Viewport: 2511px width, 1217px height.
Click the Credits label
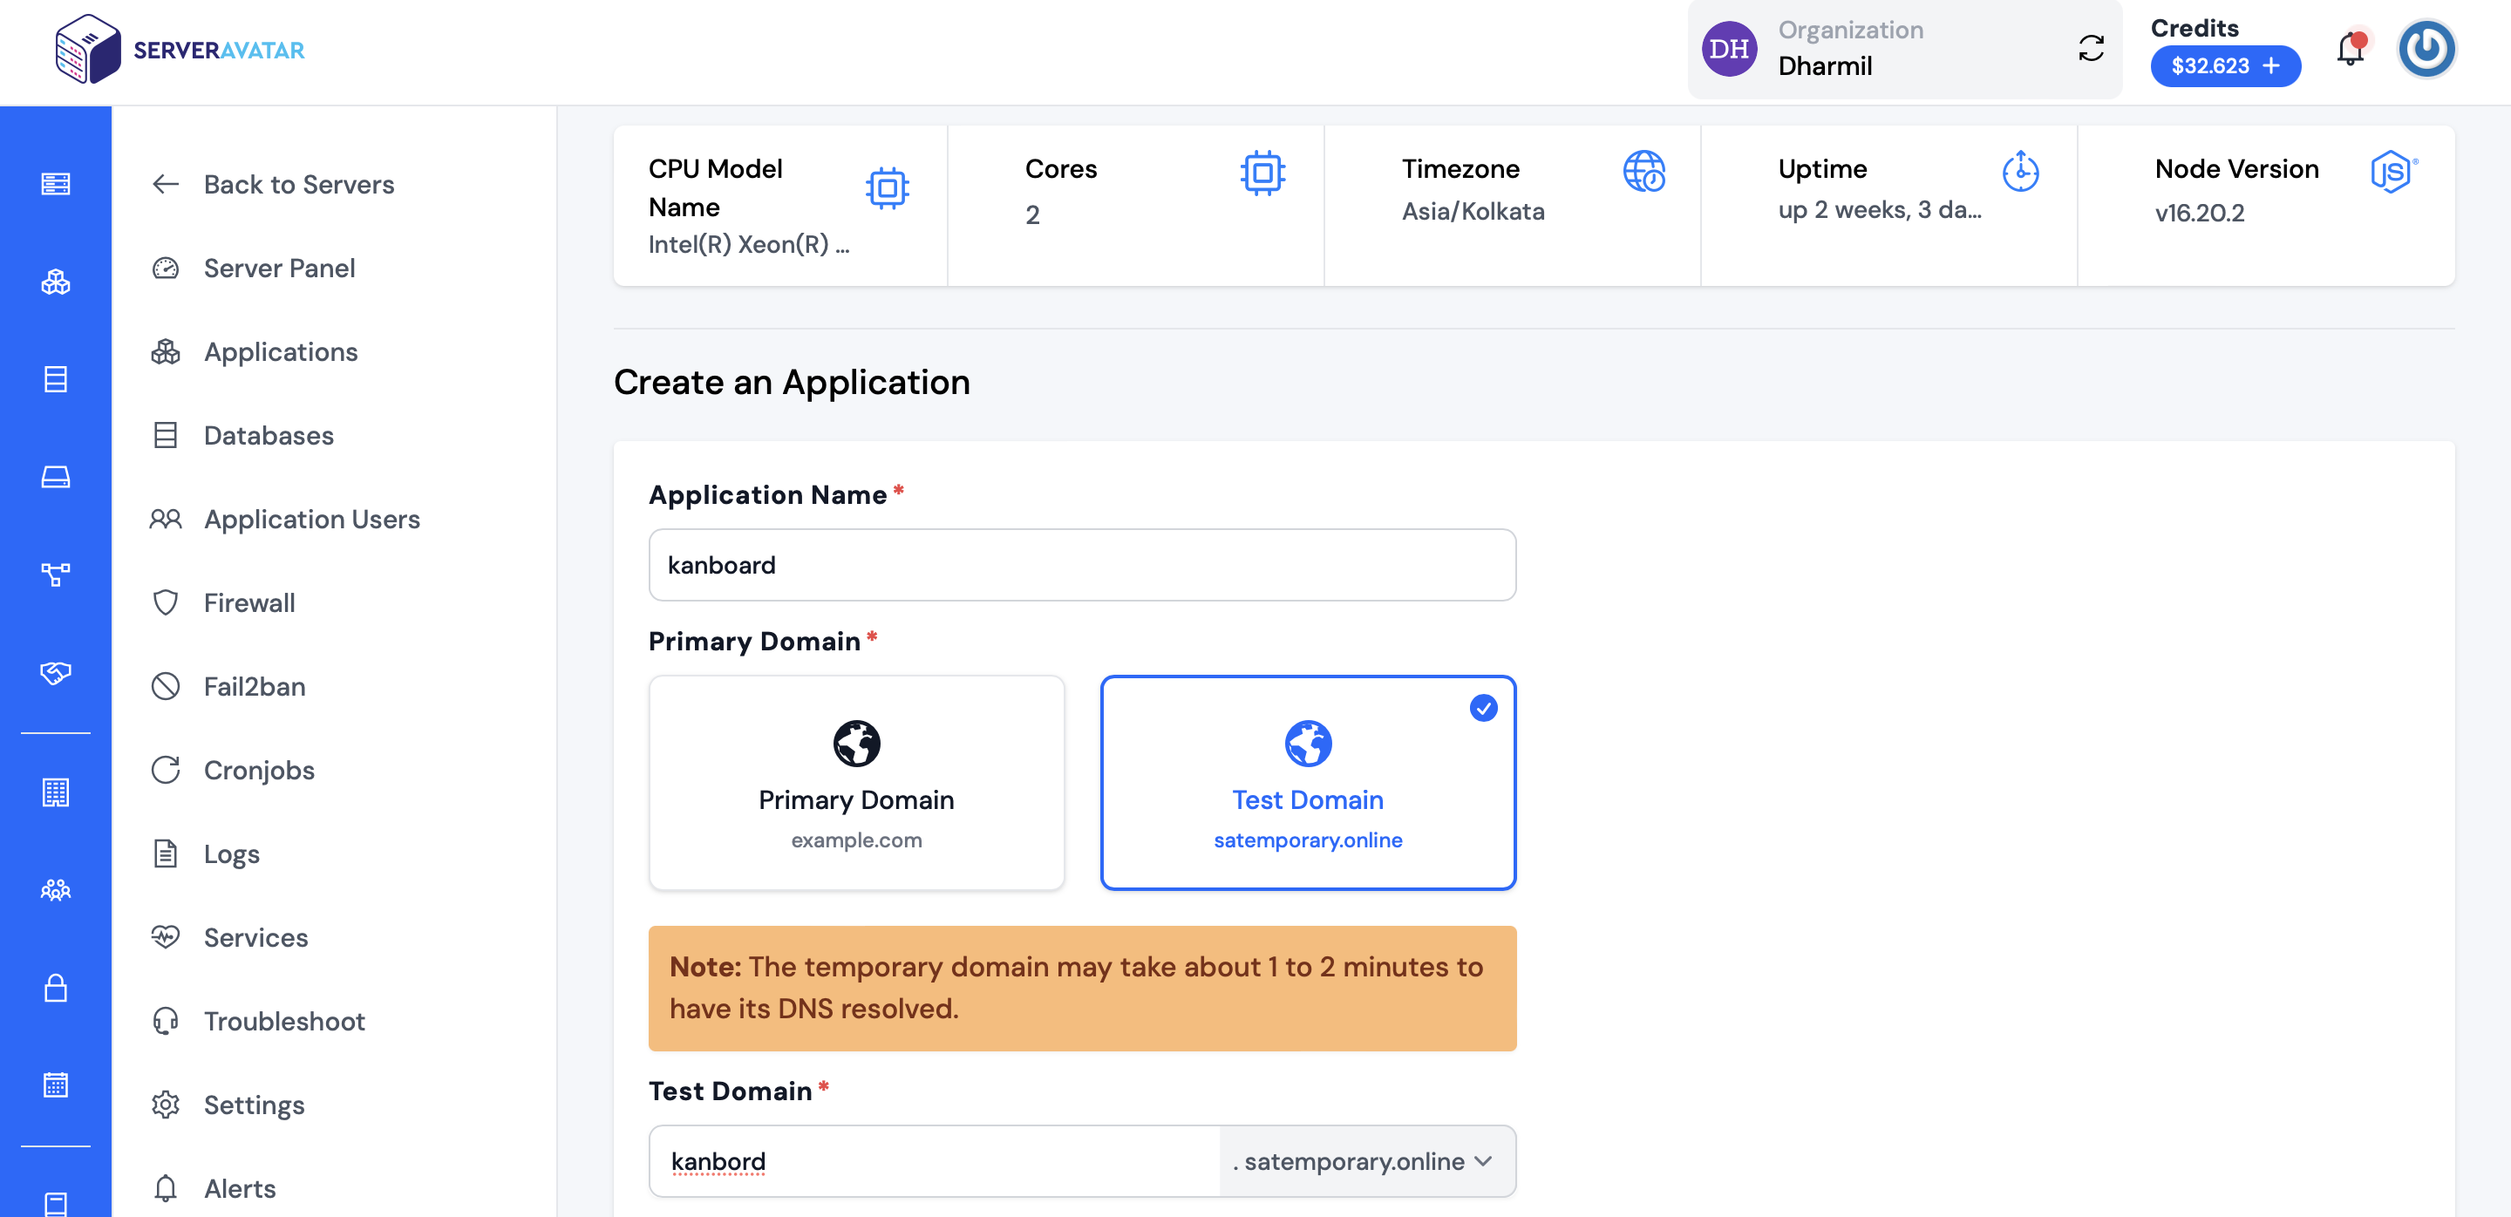click(x=2195, y=27)
